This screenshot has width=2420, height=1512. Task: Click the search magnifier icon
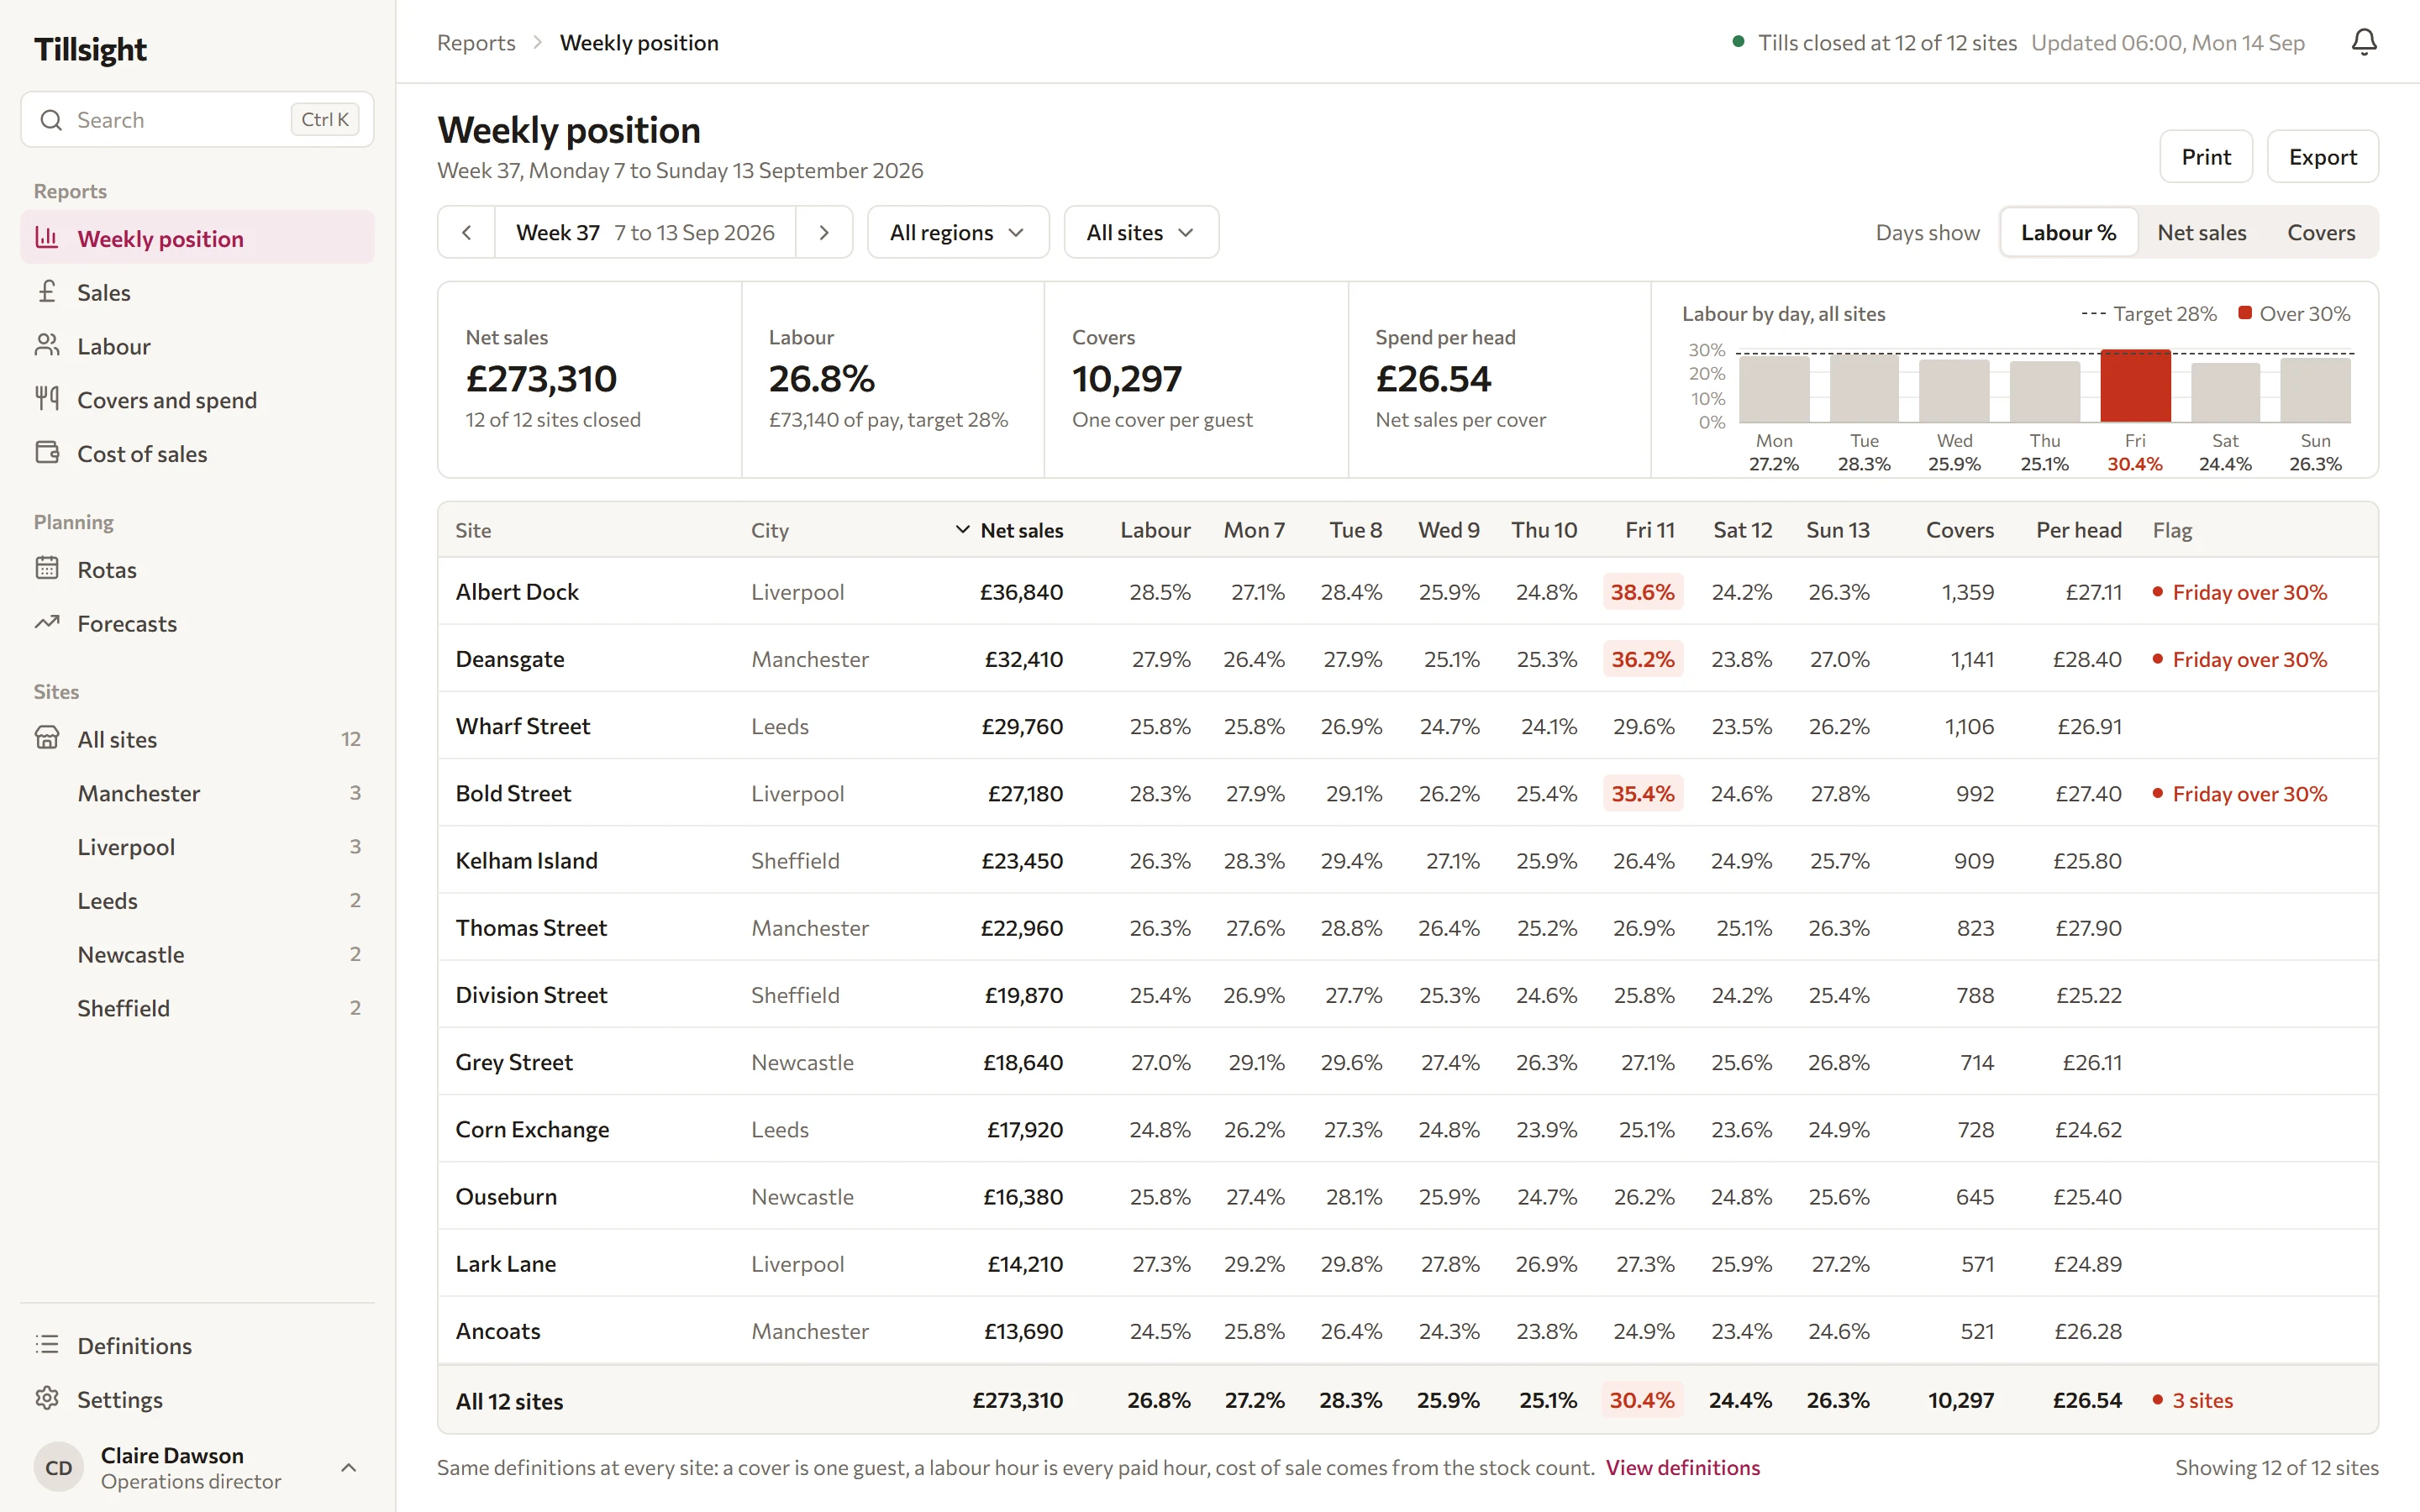tap(51, 120)
